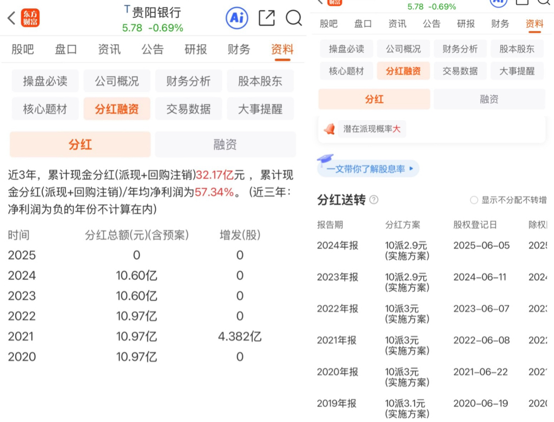Open 交易数据 in left panel
Image resolution: width=554 pixels, height=422 pixels.
point(189,109)
